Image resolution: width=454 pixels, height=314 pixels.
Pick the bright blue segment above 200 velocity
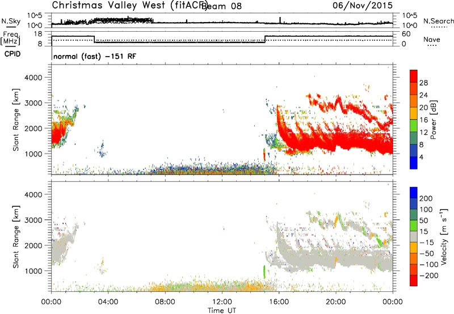click(414, 193)
